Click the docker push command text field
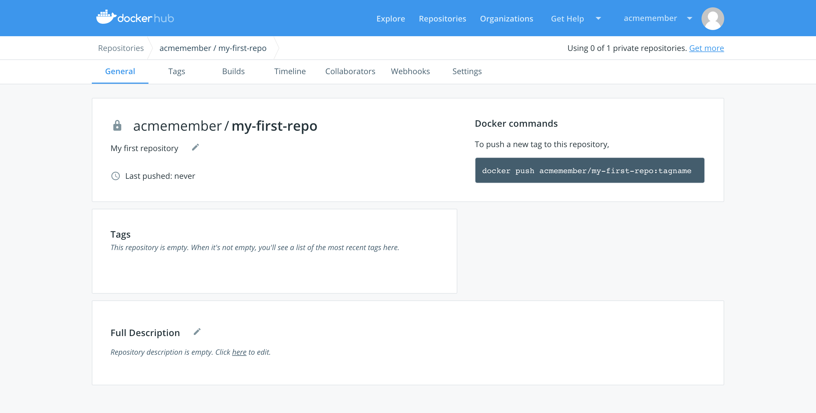 click(589, 170)
